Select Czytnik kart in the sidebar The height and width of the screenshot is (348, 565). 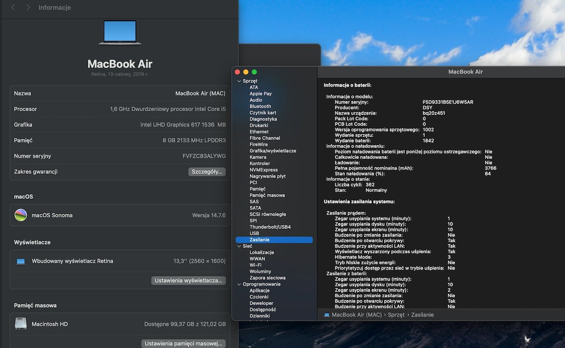click(263, 113)
